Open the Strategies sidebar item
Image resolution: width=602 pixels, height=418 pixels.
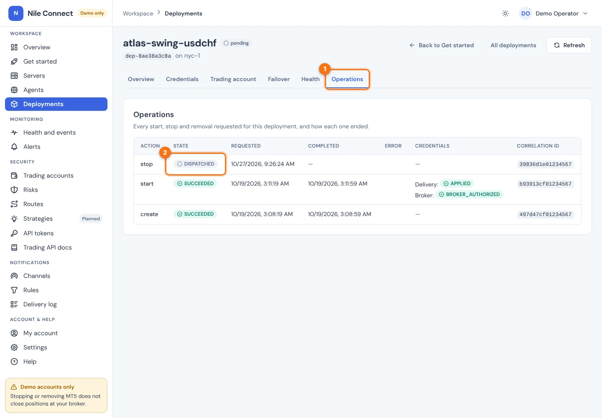pyautogui.click(x=56, y=219)
